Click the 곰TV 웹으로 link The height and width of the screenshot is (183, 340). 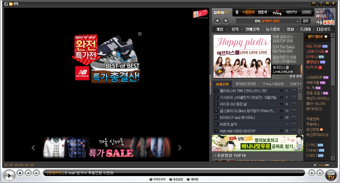pos(317,36)
